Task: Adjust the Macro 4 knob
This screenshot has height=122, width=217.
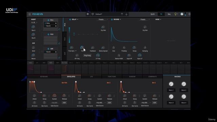Action: [x=184, y=97]
